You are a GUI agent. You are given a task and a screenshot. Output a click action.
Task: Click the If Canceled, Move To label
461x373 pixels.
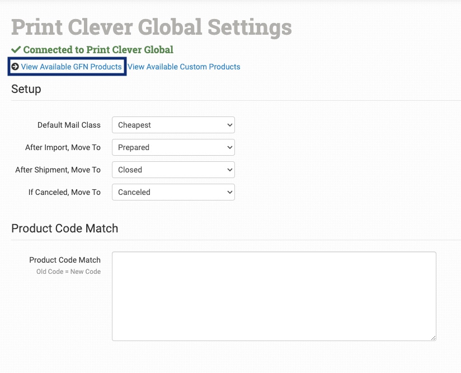coord(64,192)
